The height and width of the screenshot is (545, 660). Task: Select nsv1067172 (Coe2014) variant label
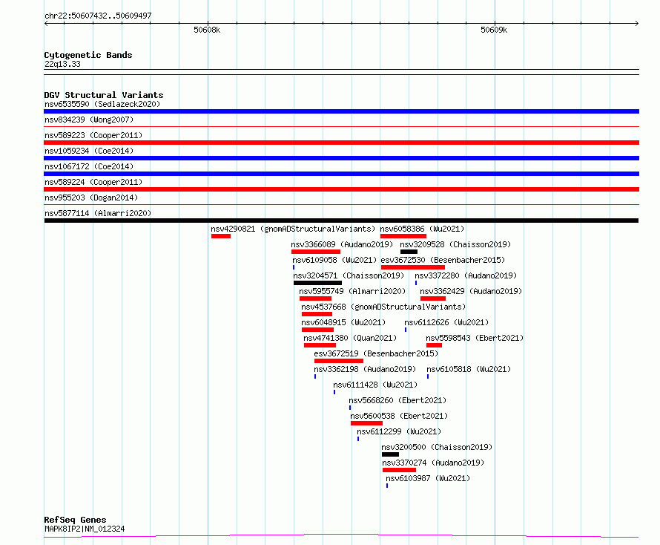pos(89,166)
